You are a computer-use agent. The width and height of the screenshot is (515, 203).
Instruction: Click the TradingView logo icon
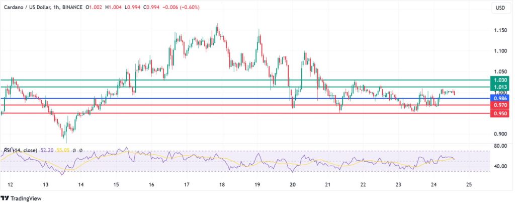[6, 197]
